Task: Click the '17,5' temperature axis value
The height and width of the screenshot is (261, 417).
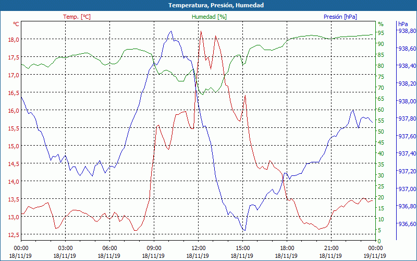Action: point(14,57)
